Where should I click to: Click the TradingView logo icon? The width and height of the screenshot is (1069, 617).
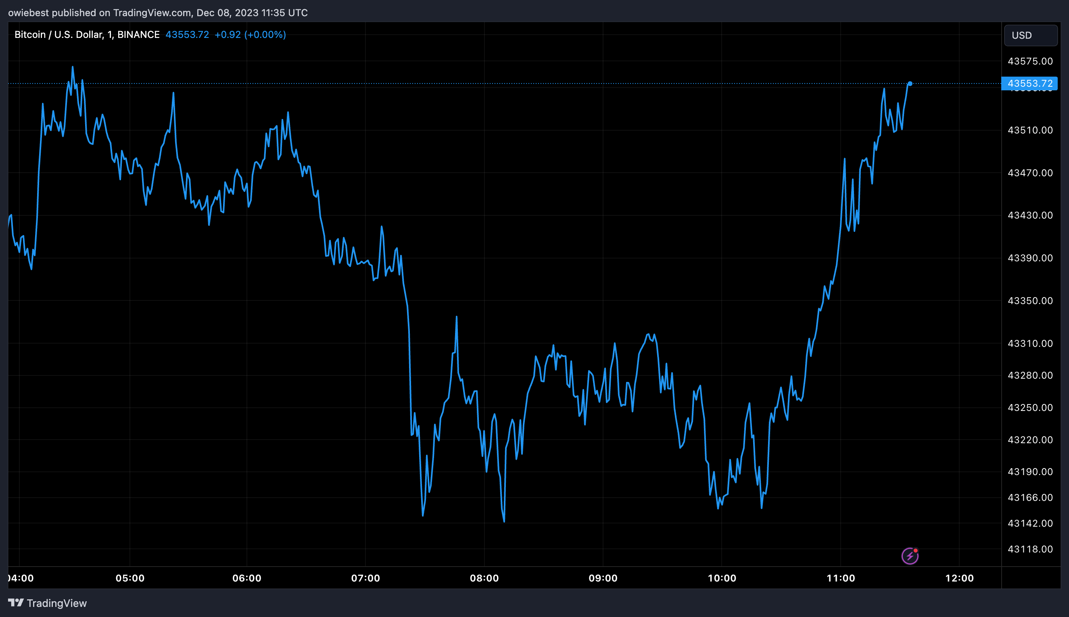coord(16,602)
